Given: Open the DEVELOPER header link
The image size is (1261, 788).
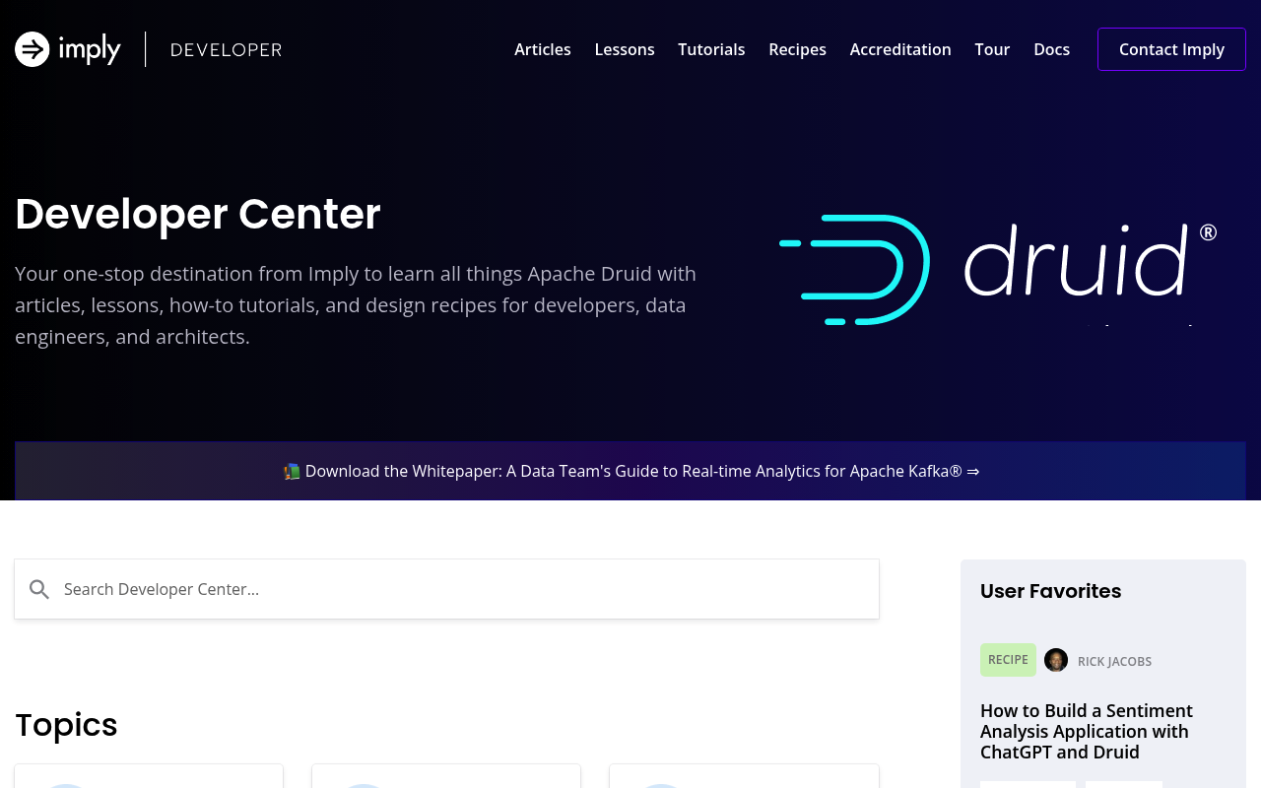Looking at the screenshot, I should click(x=226, y=49).
